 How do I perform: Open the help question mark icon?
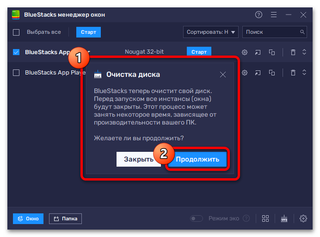(258, 15)
